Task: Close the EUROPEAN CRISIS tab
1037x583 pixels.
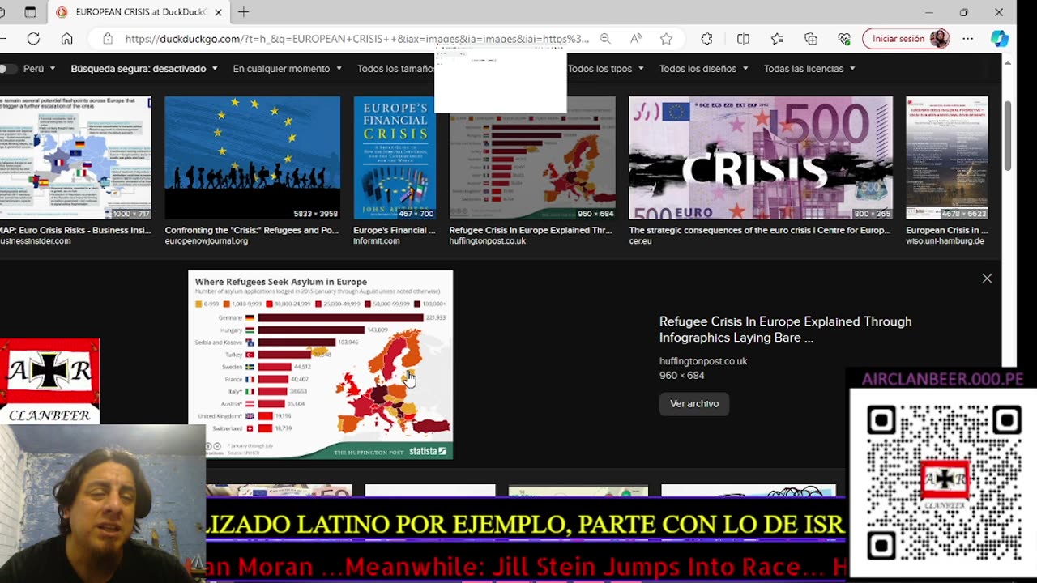Action: point(219,12)
